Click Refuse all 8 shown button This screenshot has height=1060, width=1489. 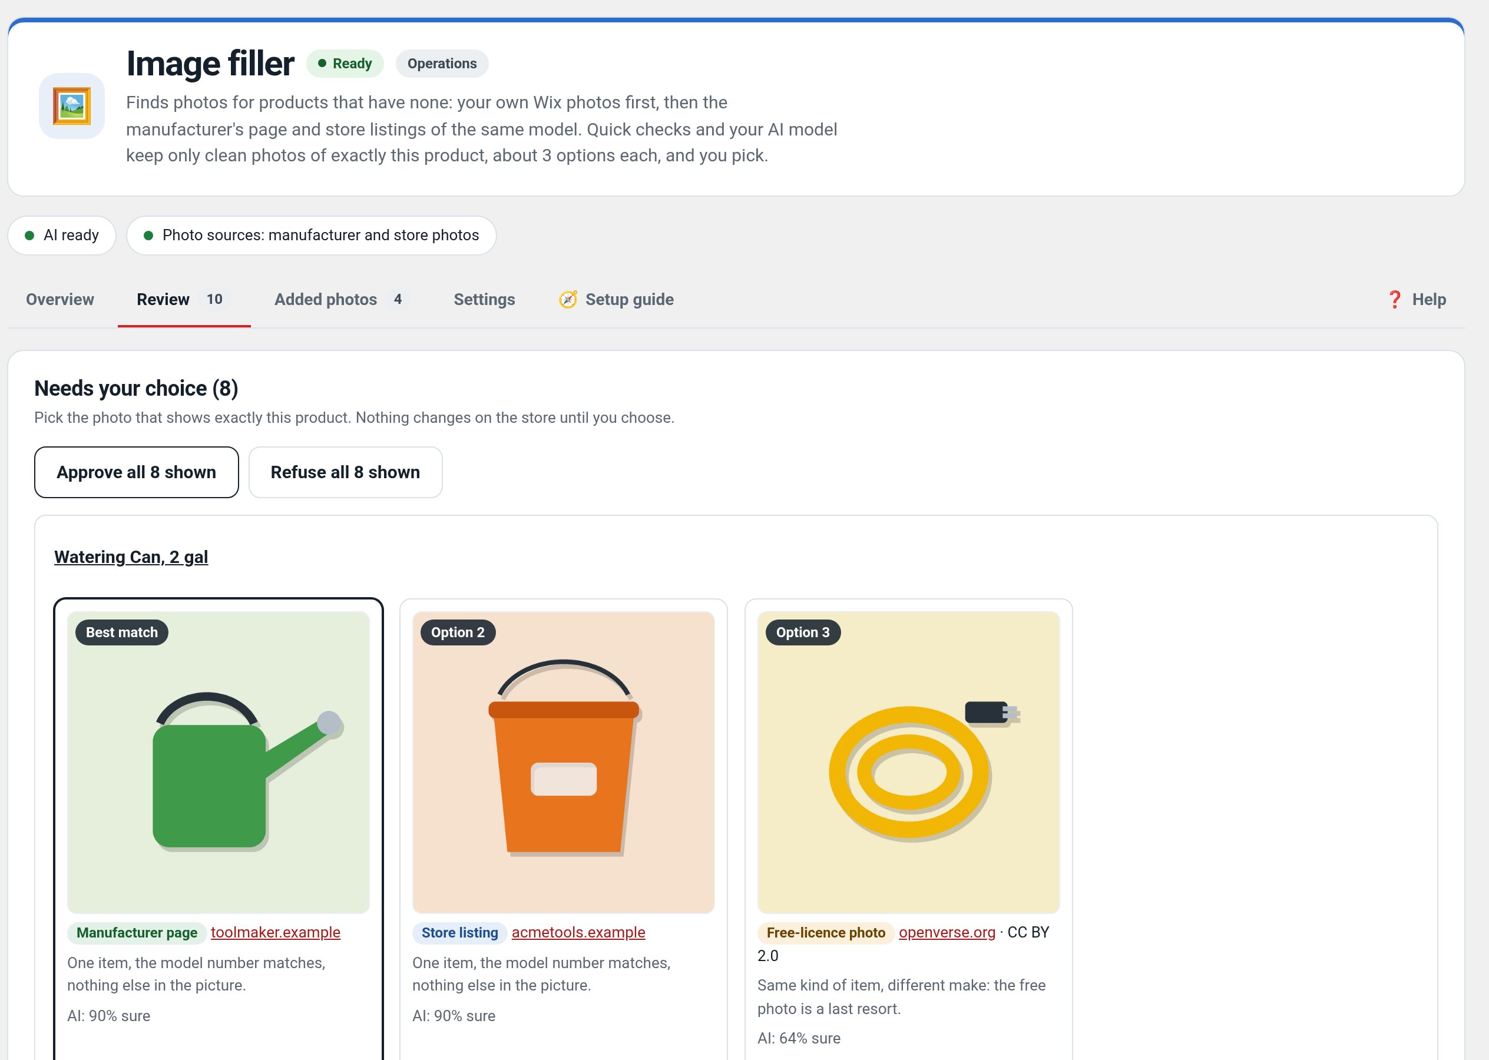coord(345,472)
